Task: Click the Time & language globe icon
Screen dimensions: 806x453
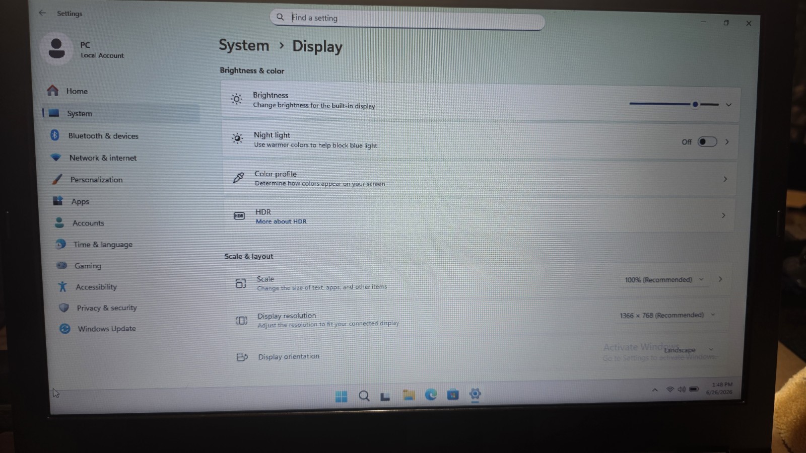Action: pos(60,244)
